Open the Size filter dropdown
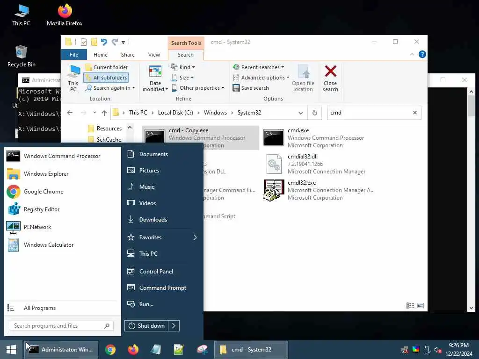Viewport: 479px width, 359px height. pos(182,78)
